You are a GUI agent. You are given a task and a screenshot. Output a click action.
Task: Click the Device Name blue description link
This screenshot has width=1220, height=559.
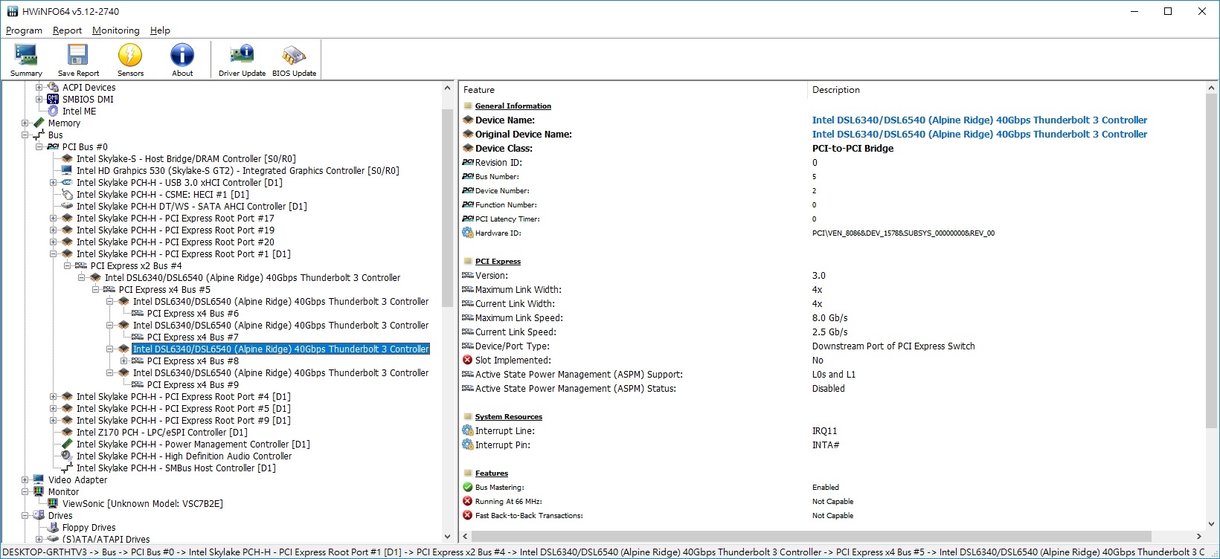click(x=979, y=120)
